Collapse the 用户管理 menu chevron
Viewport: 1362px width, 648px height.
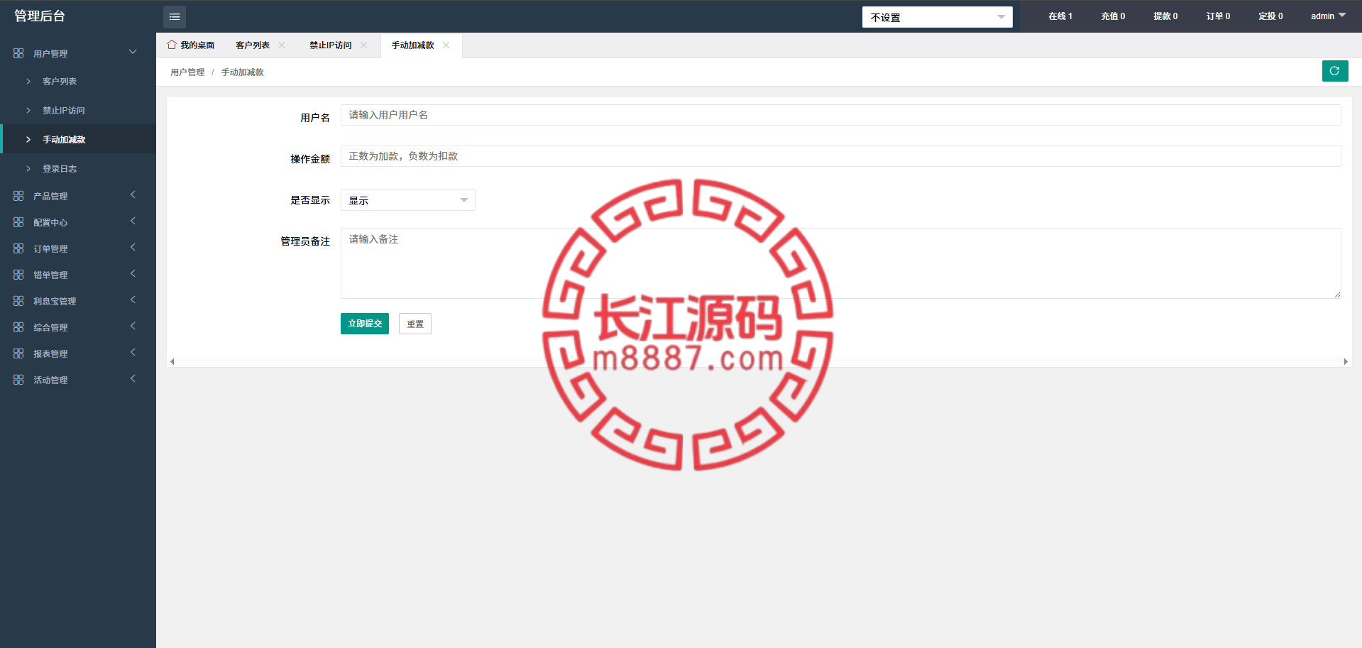point(133,52)
